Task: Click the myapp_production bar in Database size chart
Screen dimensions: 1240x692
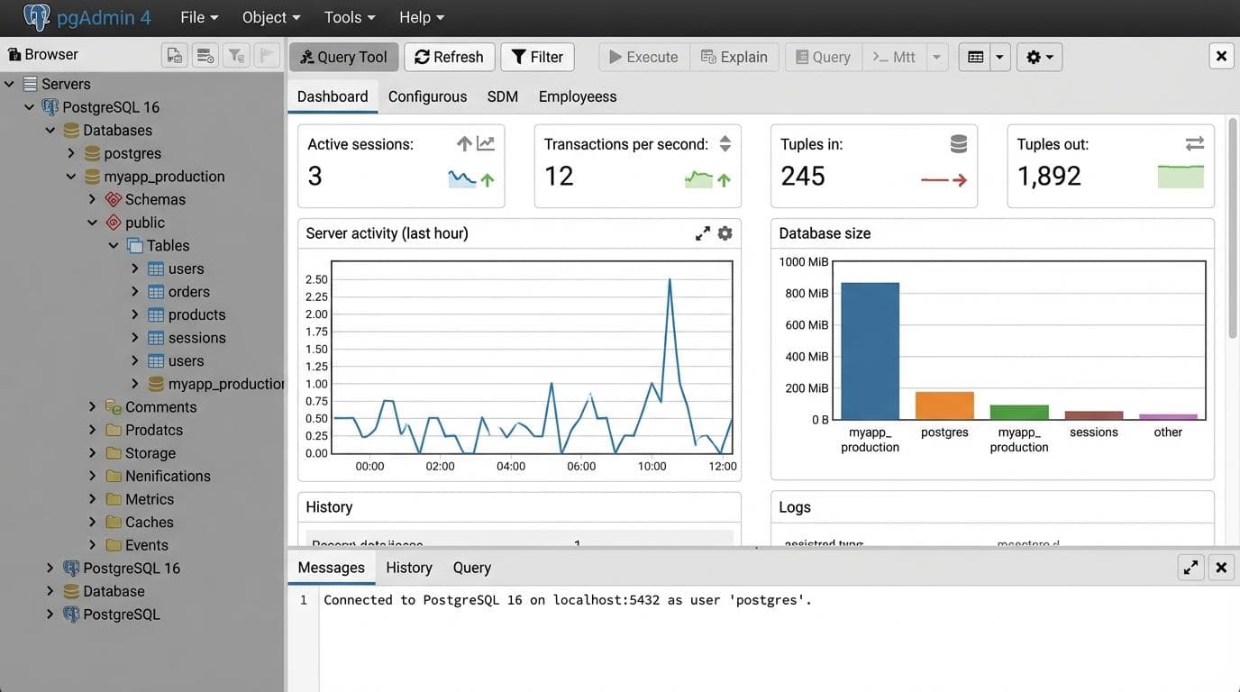Action: point(869,351)
